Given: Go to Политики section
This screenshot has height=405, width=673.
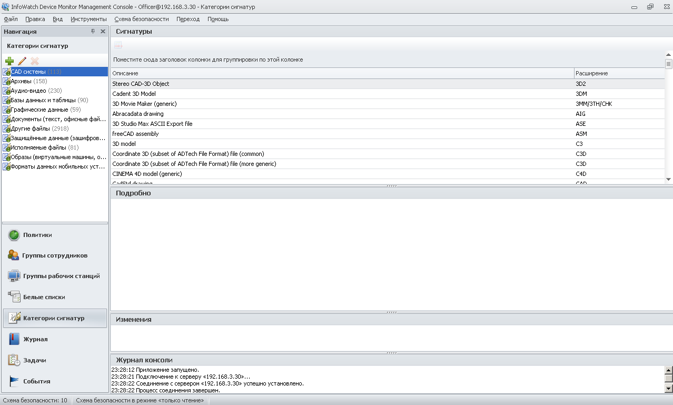Looking at the screenshot, I should click(55, 235).
